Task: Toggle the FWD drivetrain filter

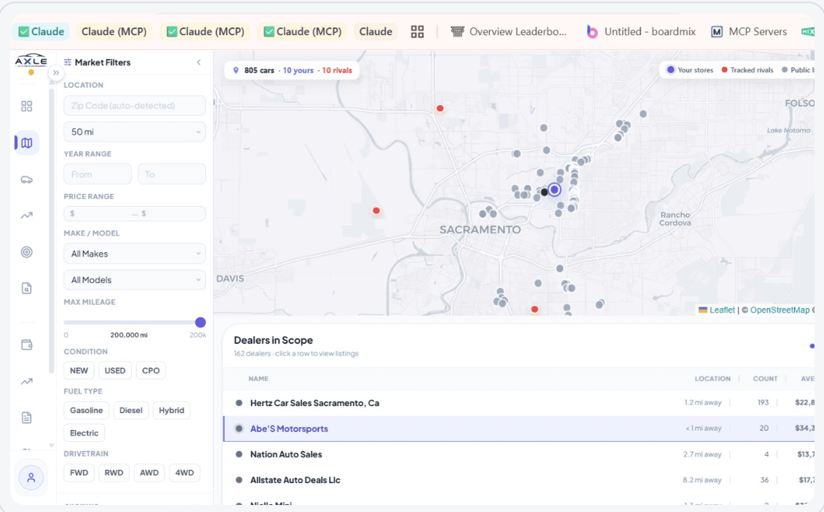Action: click(79, 473)
